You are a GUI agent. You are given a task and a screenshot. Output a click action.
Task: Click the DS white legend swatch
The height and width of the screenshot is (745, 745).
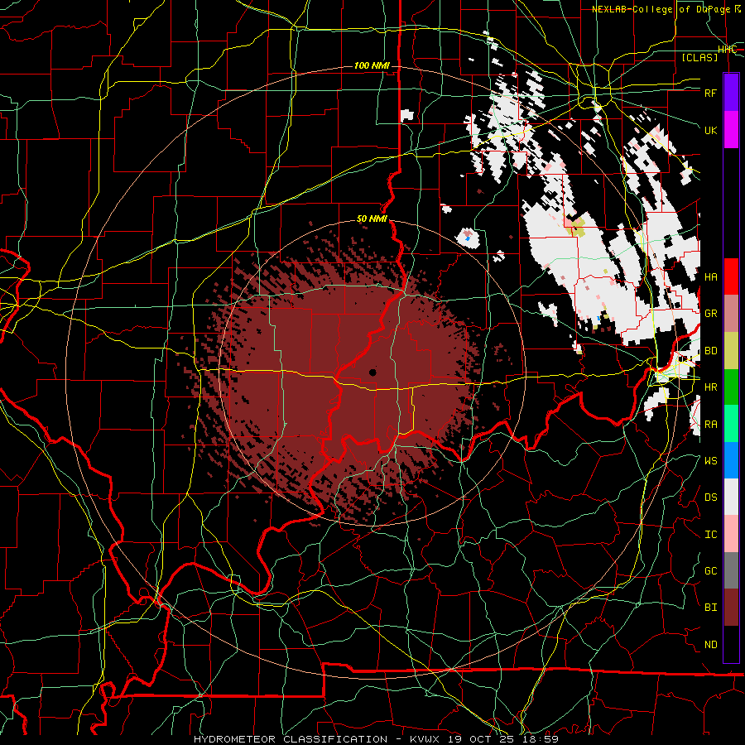pos(731,497)
